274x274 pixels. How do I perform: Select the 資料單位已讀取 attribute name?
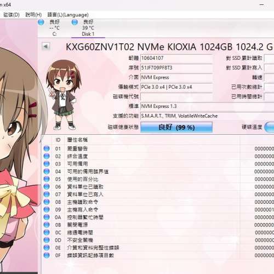coord(85,187)
